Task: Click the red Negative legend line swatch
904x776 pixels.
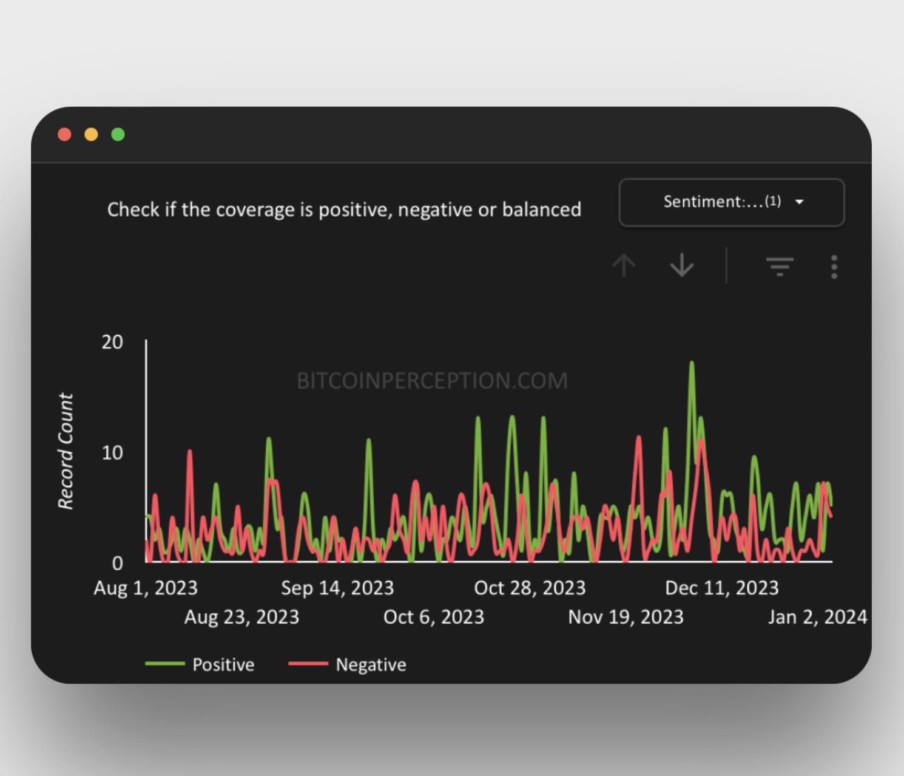Action: (308, 664)
